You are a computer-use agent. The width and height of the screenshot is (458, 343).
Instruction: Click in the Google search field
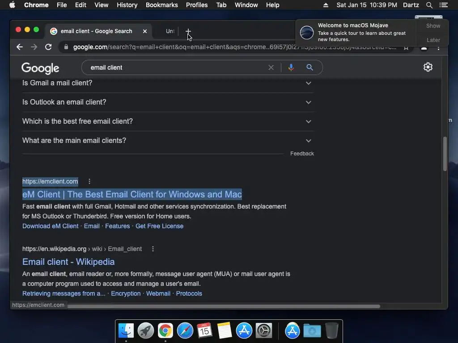[x=175, y=68]
